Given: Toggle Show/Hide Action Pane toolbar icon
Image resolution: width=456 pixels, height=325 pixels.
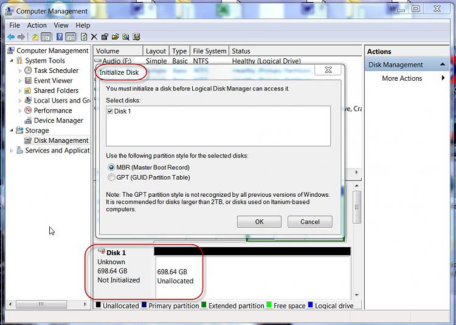Looking at the screenshot, I should [71, 37].
